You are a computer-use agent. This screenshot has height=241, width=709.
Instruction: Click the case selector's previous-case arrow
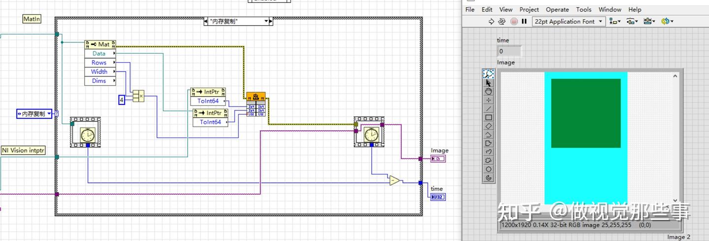pyautogui.click(x=206, y=21)
